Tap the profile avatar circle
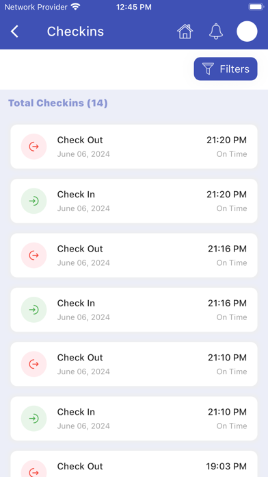This screenshot has width=268, height=477. 247,32
